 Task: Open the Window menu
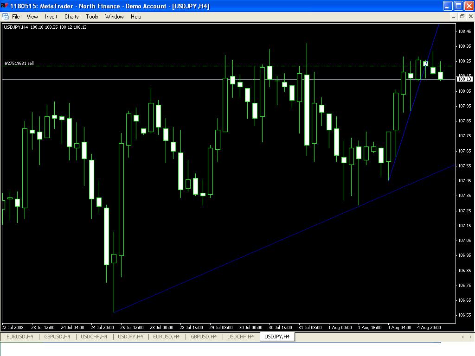[x=114, y=17]
